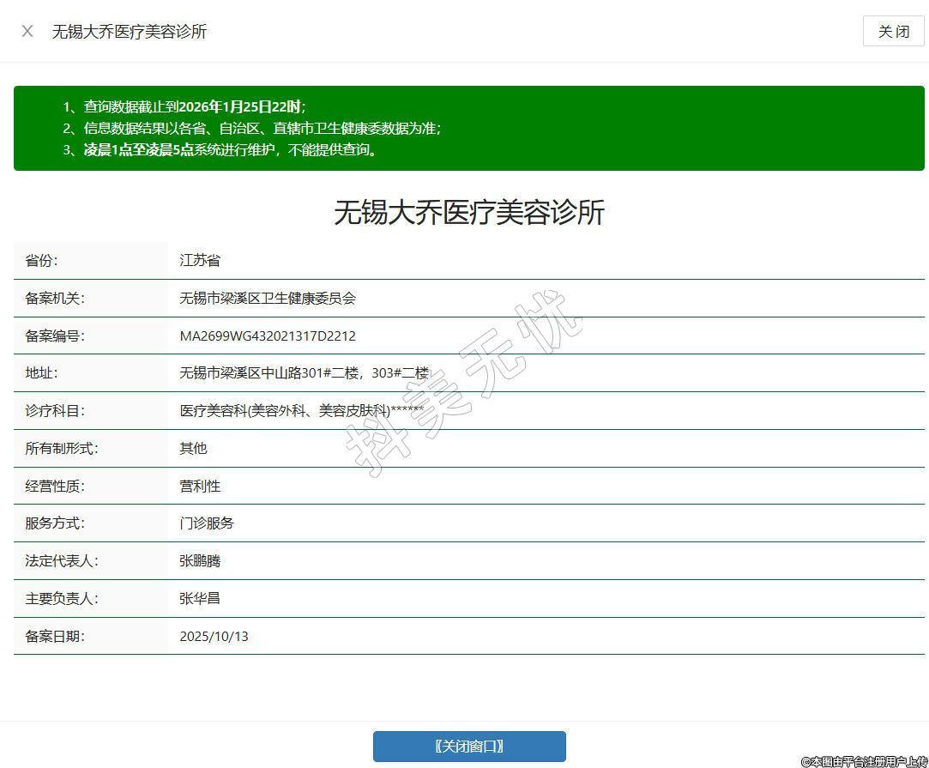Image resolution: width=929 pixels, height=768 pixels.
Task: Click the business nature value 营利性
Action: click(200, 486)
